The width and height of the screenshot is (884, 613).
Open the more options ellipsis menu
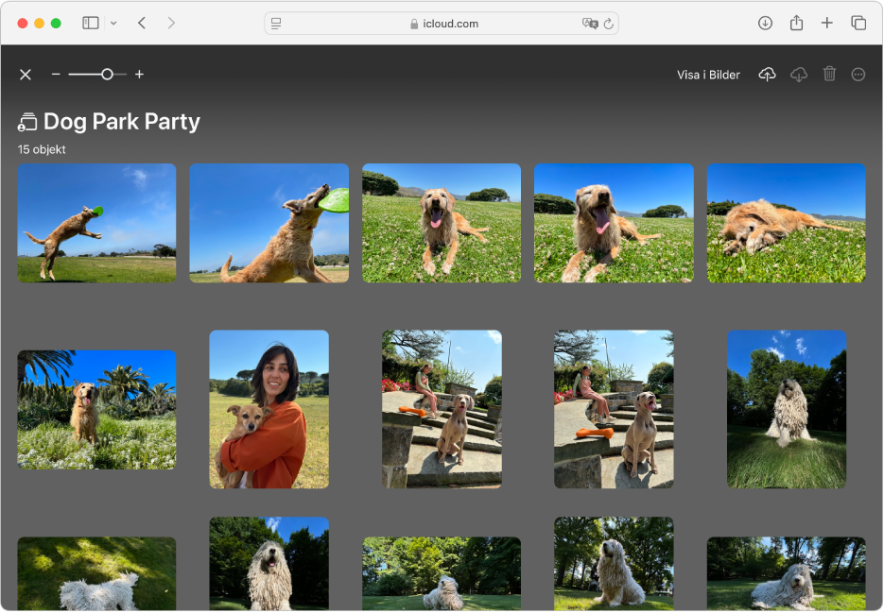[x=858, y=75]
